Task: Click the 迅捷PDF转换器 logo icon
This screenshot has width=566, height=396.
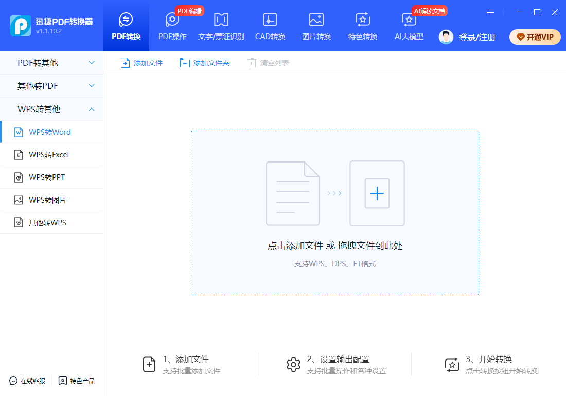Action: coord(21,26)
